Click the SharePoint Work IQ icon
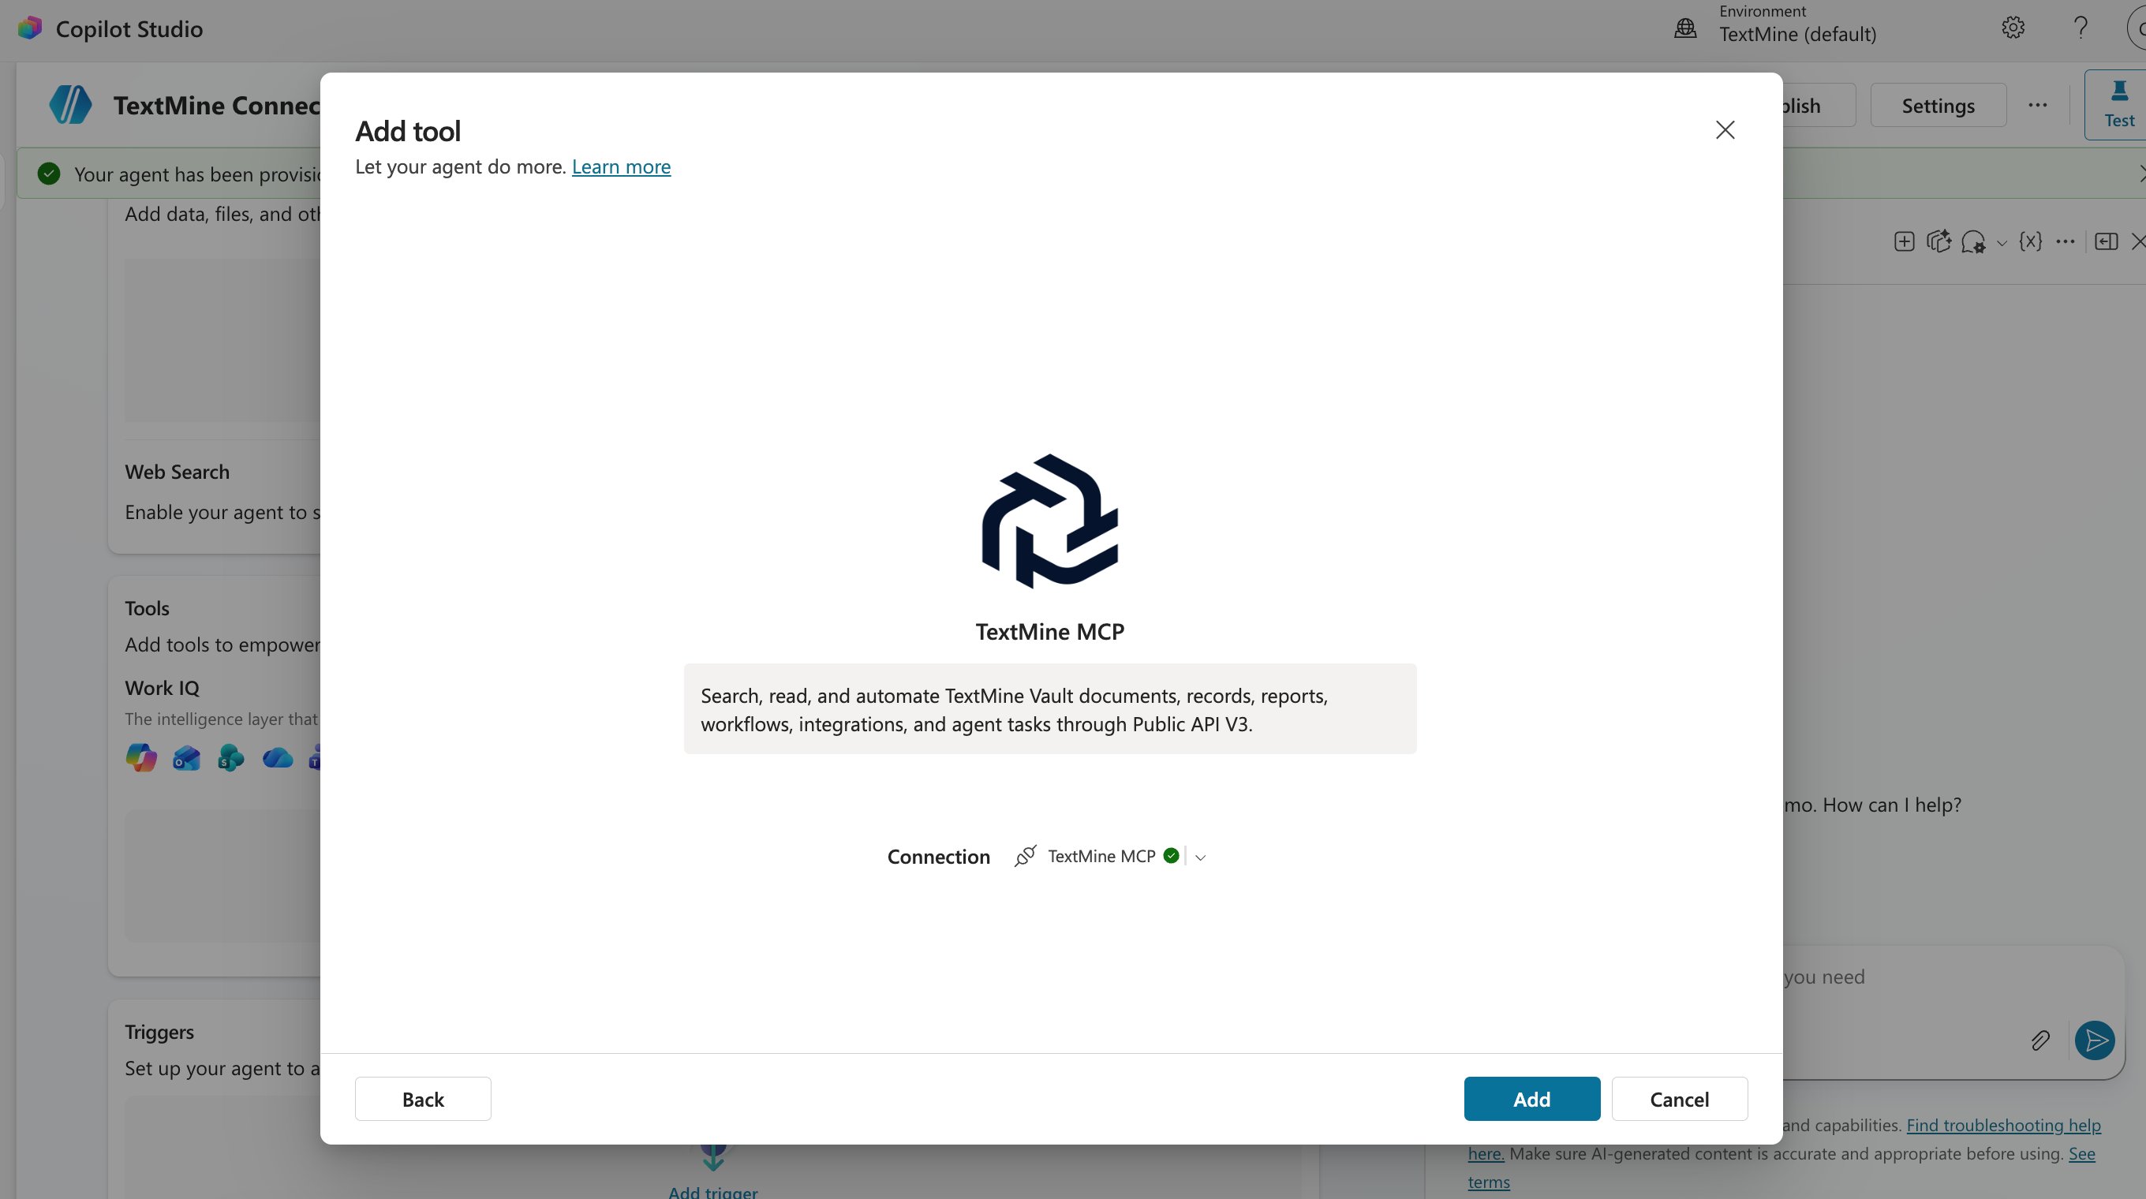The height and width of the screenshot is (1199, 2146). coord(230,758)
